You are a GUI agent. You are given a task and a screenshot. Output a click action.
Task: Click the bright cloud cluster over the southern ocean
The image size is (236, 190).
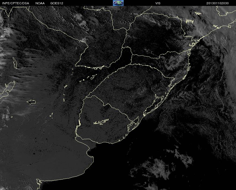159,166
